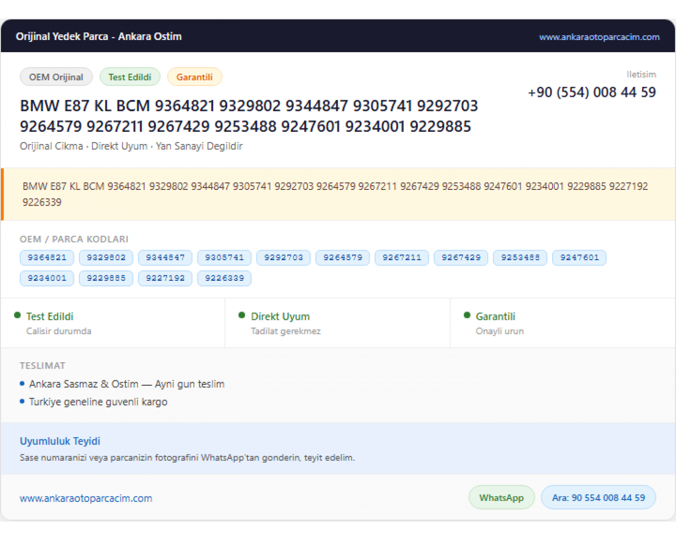Click the green dot beside Direkt Uyum

pyautogui.click(x=242, y=315)
